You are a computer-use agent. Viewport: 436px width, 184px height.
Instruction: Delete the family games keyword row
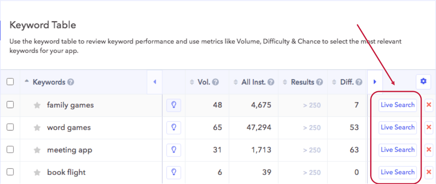pyautogui.click(x=429, y=105)
